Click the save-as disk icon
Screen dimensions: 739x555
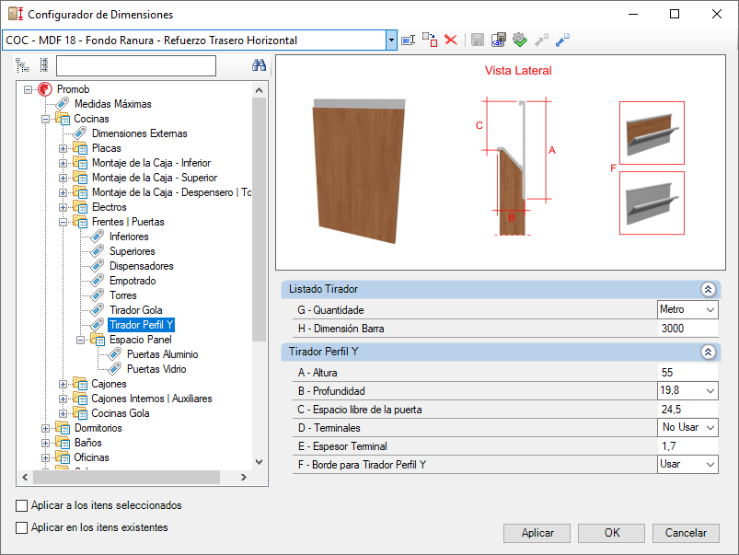[x=498, y=40]
